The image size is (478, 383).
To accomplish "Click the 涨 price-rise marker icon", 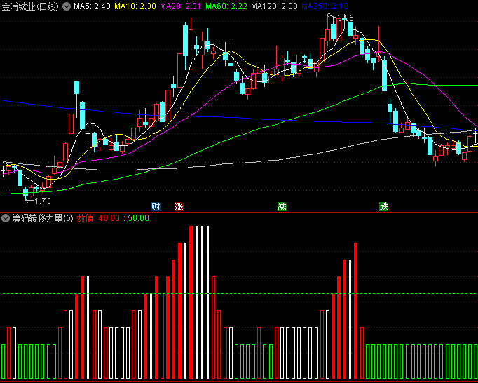I will tap(179, 207).
